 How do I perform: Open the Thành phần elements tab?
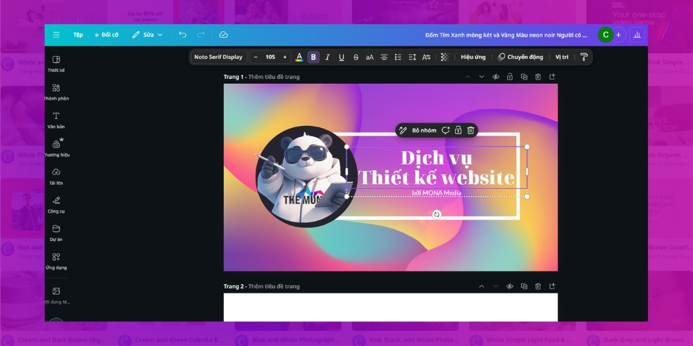point(56,92)
